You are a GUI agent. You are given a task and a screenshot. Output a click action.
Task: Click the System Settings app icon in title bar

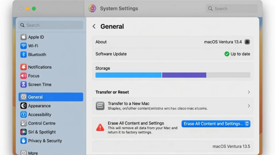tap(92, 8)
